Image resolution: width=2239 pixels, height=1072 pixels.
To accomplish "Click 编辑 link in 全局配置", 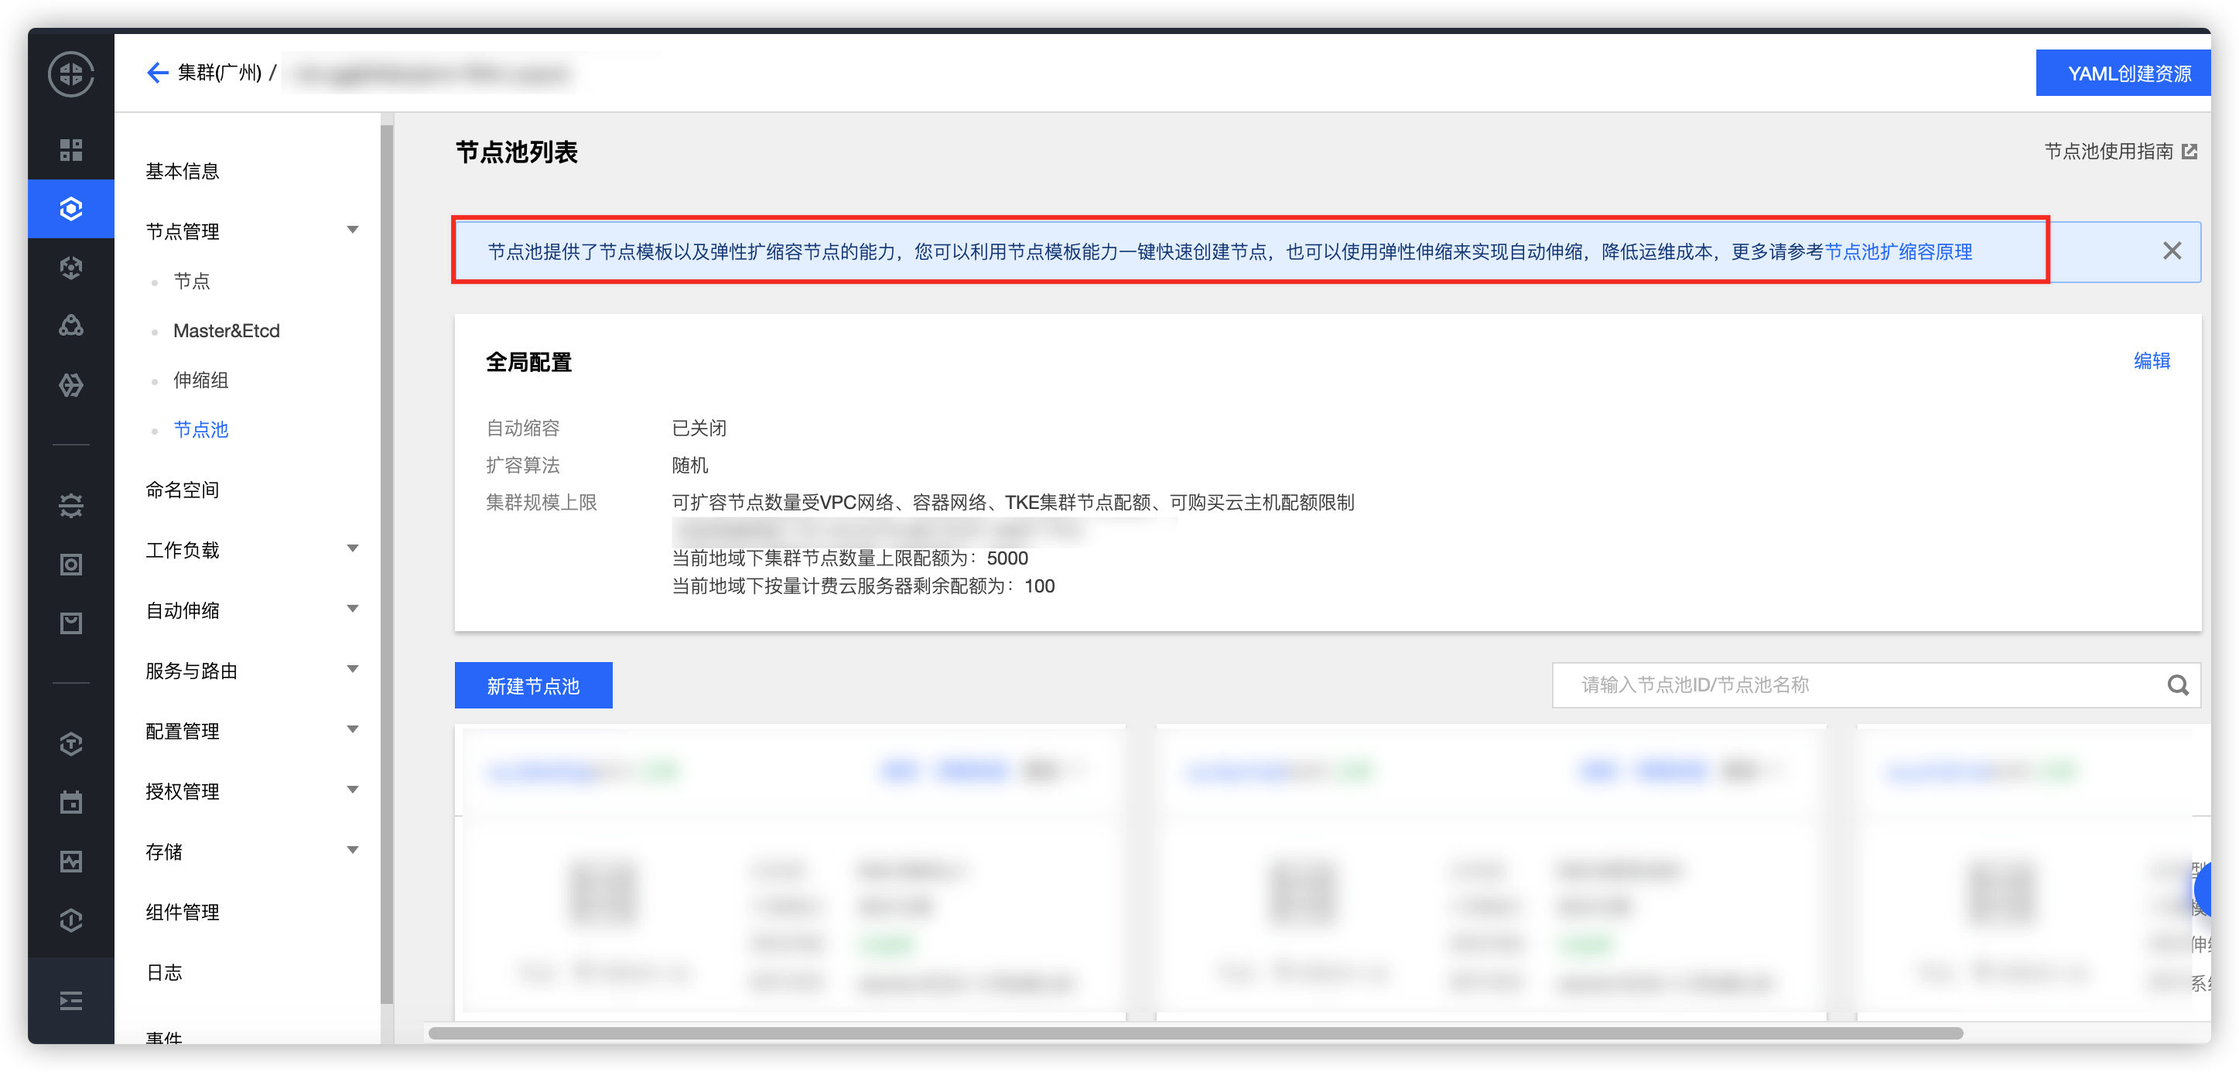I will click(x=2152, y=361).
